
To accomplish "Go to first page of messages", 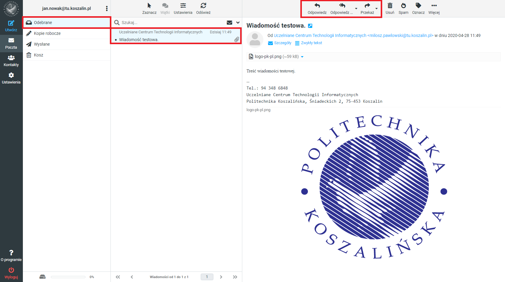I will tap(118, 277).
